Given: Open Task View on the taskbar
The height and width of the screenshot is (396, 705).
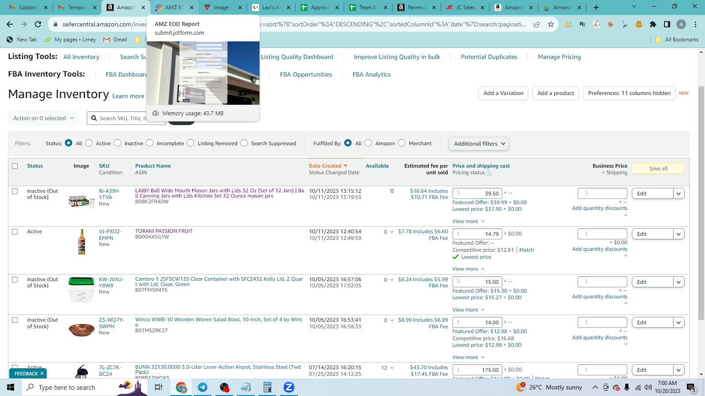Looking at the screenshot, I should click(159, 387).
